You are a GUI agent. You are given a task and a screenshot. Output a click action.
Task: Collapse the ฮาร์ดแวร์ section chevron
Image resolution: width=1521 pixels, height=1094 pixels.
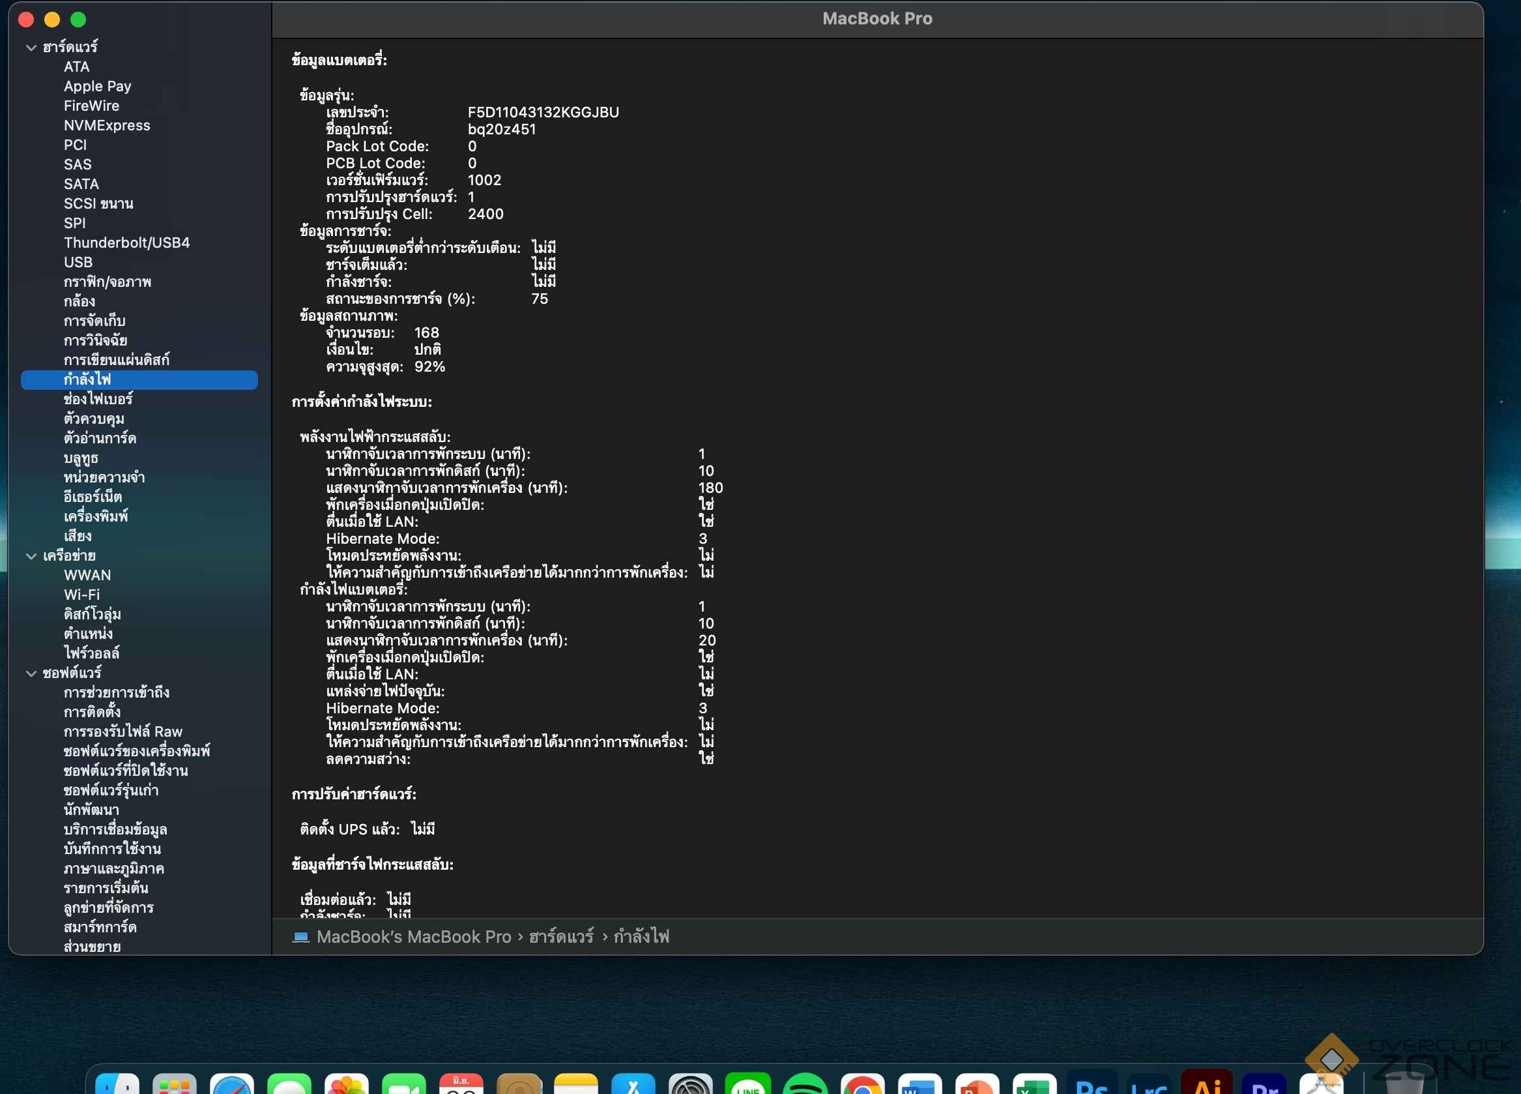click(31, 48)
